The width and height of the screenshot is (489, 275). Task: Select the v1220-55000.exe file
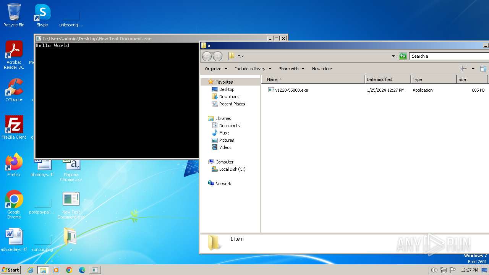click(x=291, y=90)
